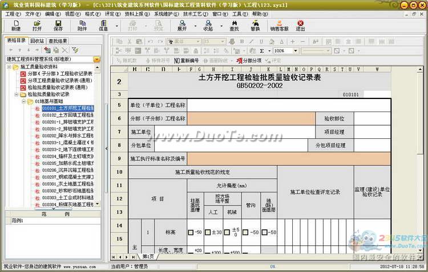Click NO 重新编号 (Renumber) tool
Viewport: 428px width, 272px height.
tap(186, 60)
